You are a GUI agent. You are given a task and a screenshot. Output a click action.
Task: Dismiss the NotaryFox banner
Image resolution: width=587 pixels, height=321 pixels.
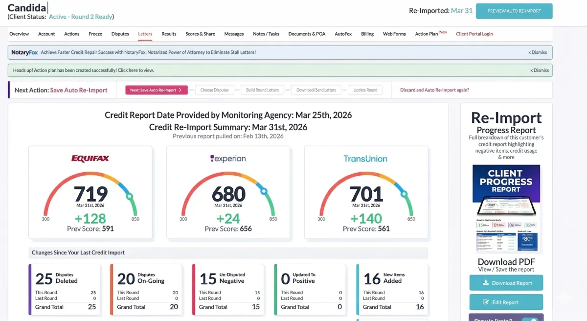pyautogui.click(x=538, y=52)
